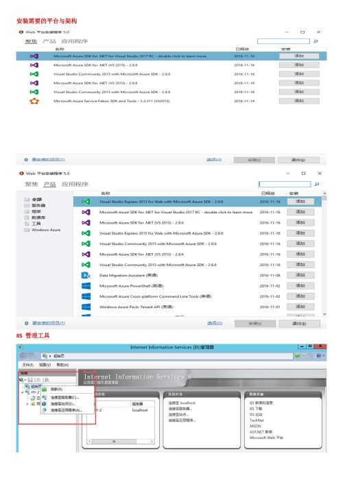
Task: Click the IIS Manager back navigation arrow
Action: coord(23,356)
